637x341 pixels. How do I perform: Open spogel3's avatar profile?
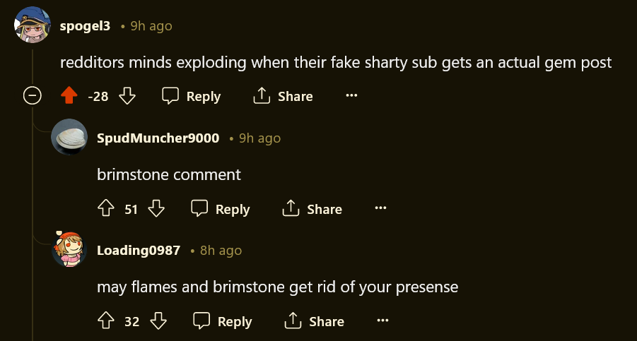click(x=33, y=25)
